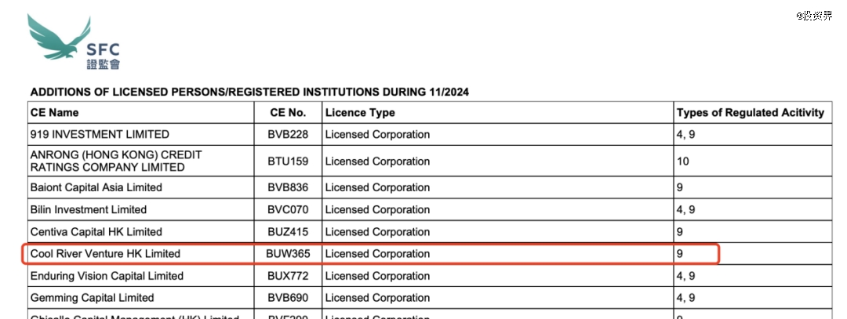Click Bilin Investment Limited entry
Screen dimensions: 847x319
pyautogui.click(x=89, y=209)
